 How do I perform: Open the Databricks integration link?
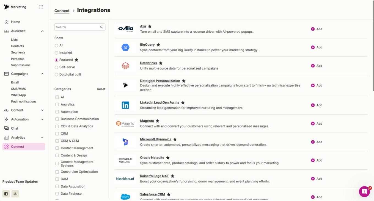(148, 63)
